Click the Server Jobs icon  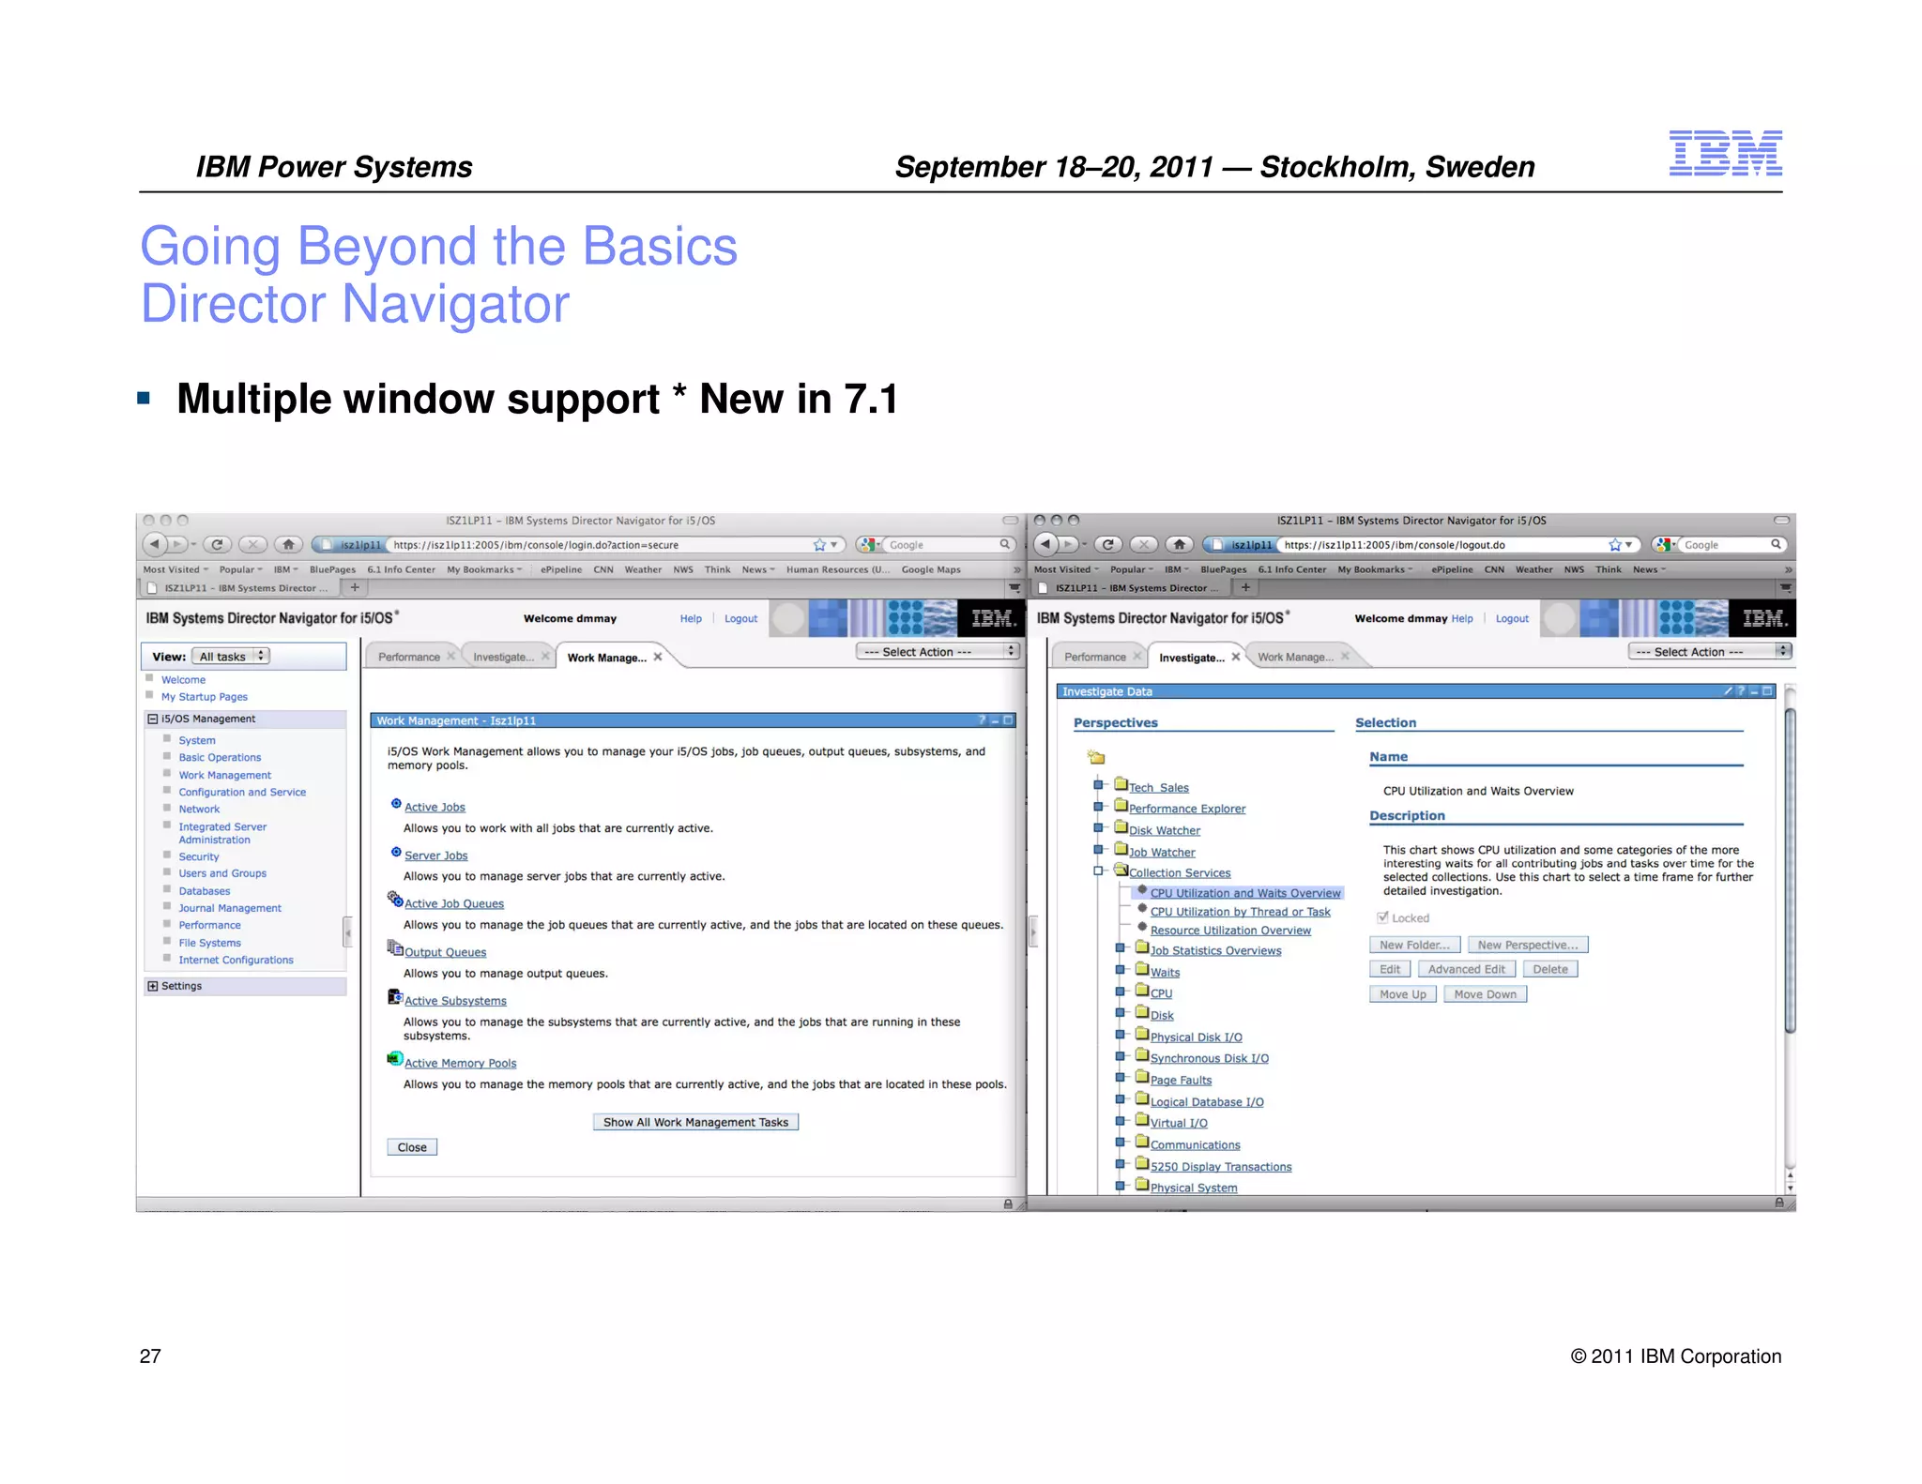396,852
